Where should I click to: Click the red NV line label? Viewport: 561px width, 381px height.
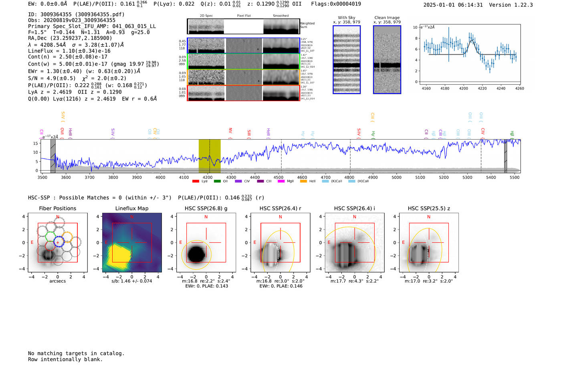(230, 133)
